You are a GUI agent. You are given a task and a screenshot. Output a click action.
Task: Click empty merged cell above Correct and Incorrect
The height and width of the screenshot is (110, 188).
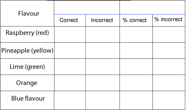[x=87, y=8]
